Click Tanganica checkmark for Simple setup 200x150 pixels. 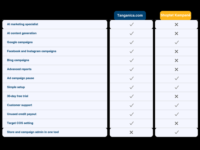[132, 87]
